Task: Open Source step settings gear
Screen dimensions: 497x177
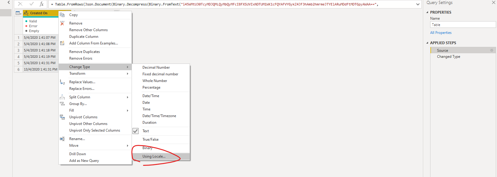Action: tap(492, 50)
